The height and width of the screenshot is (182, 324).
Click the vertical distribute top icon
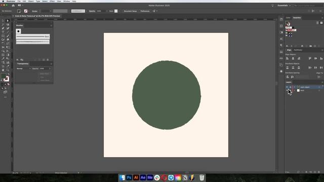click(287, 68)
